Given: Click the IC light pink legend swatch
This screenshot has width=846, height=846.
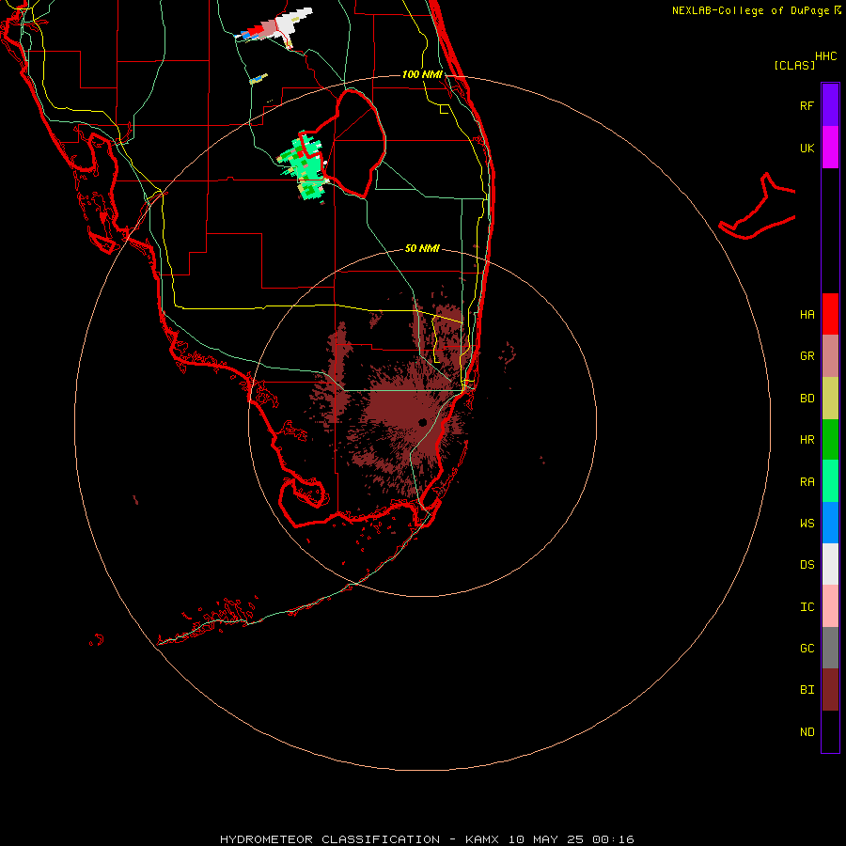Looking at the screenshot, I should click(x=830, y=606).
